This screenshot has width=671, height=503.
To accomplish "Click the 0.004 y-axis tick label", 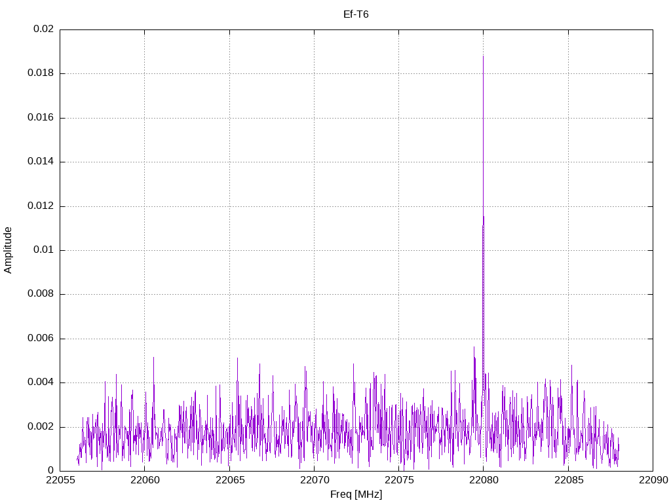I will coord(40,382).
